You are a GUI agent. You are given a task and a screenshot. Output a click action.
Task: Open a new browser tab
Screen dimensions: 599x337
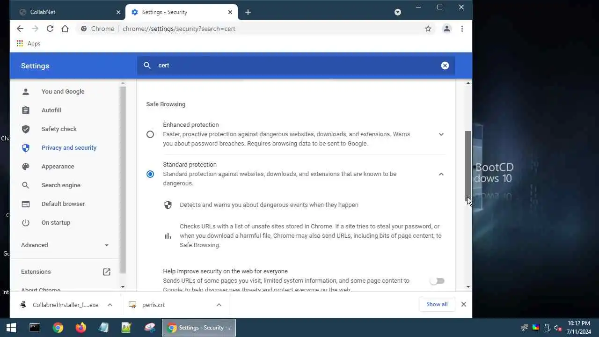(x=248, y=12)
